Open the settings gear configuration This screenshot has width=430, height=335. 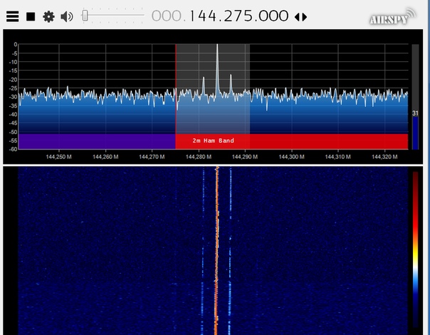(48, 17)
